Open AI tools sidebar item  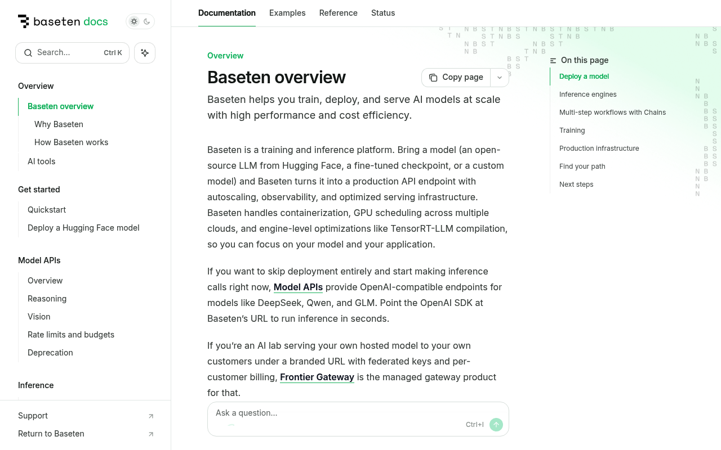[42, 161]
